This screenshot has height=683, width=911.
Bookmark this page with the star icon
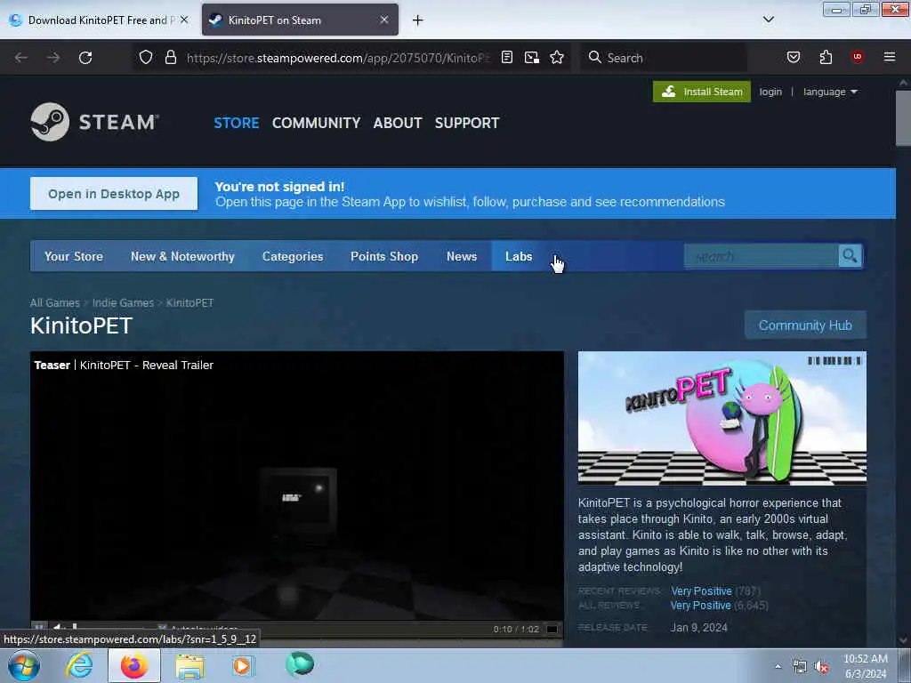(557, 57)
